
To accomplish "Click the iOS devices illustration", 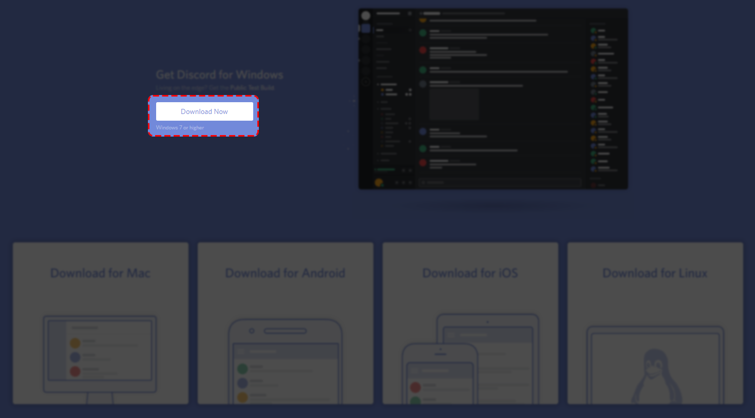I will coord(470,359).
